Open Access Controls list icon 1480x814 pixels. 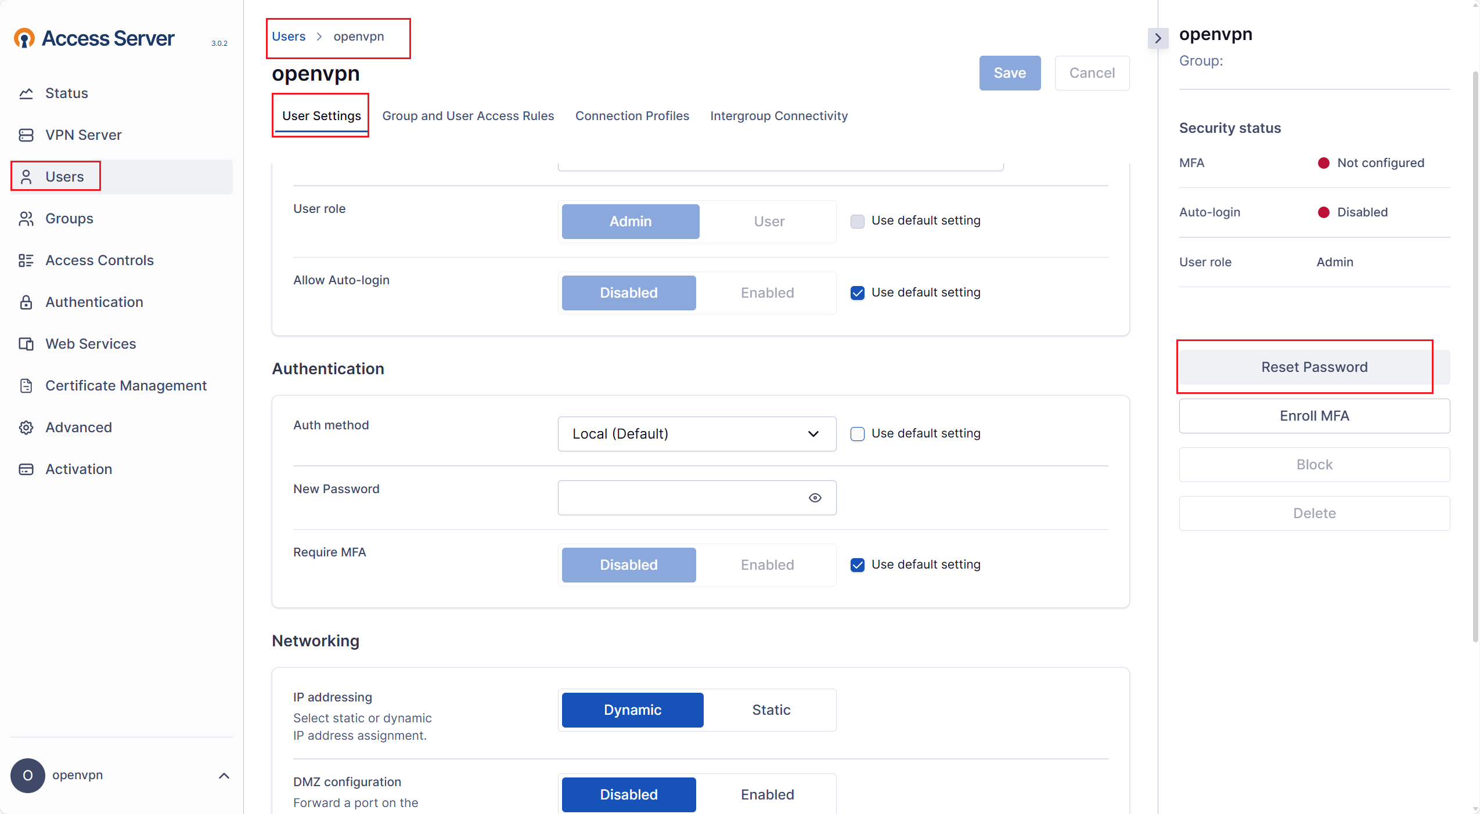click(26, 261)
